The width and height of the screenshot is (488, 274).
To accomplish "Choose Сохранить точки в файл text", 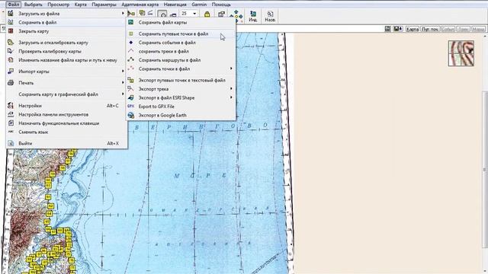I will [x=164, y=68].
